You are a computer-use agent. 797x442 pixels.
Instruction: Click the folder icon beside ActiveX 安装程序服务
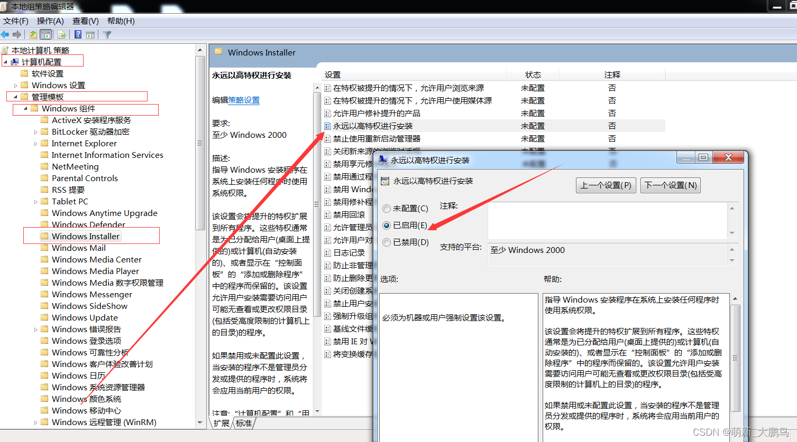(x=45, y=120)
